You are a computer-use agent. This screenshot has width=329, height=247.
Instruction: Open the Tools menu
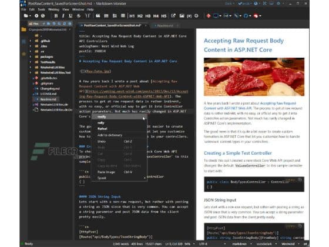click(41, 9)
